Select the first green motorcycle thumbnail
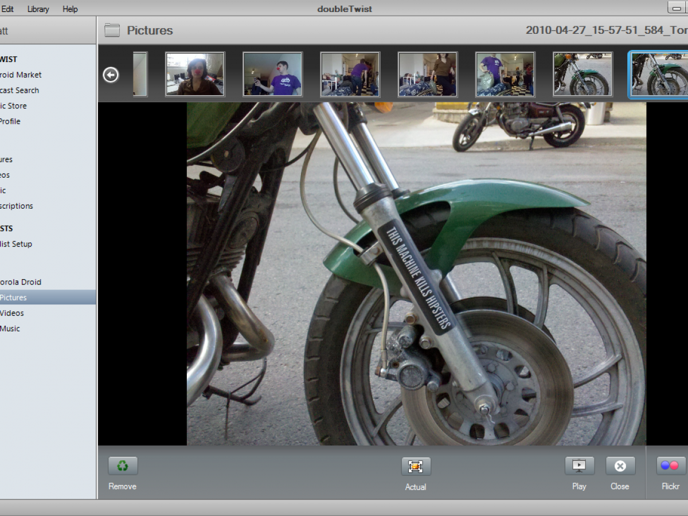 pos(583,74)
